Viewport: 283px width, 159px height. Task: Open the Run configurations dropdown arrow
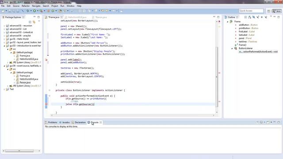coord(38,11)
